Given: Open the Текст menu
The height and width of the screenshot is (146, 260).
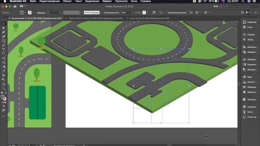Looking at the screenshot, I should pos(78,1).
